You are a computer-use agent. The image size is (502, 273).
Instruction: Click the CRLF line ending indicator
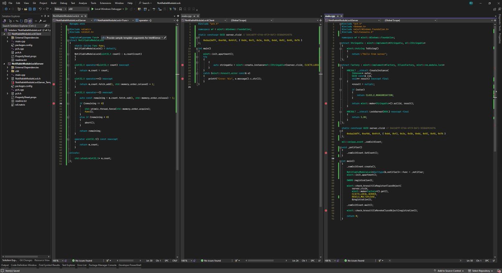[x=174, y=260]
